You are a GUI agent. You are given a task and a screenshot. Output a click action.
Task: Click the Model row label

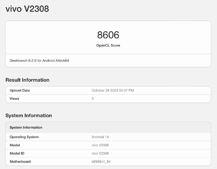pos(15,145)
